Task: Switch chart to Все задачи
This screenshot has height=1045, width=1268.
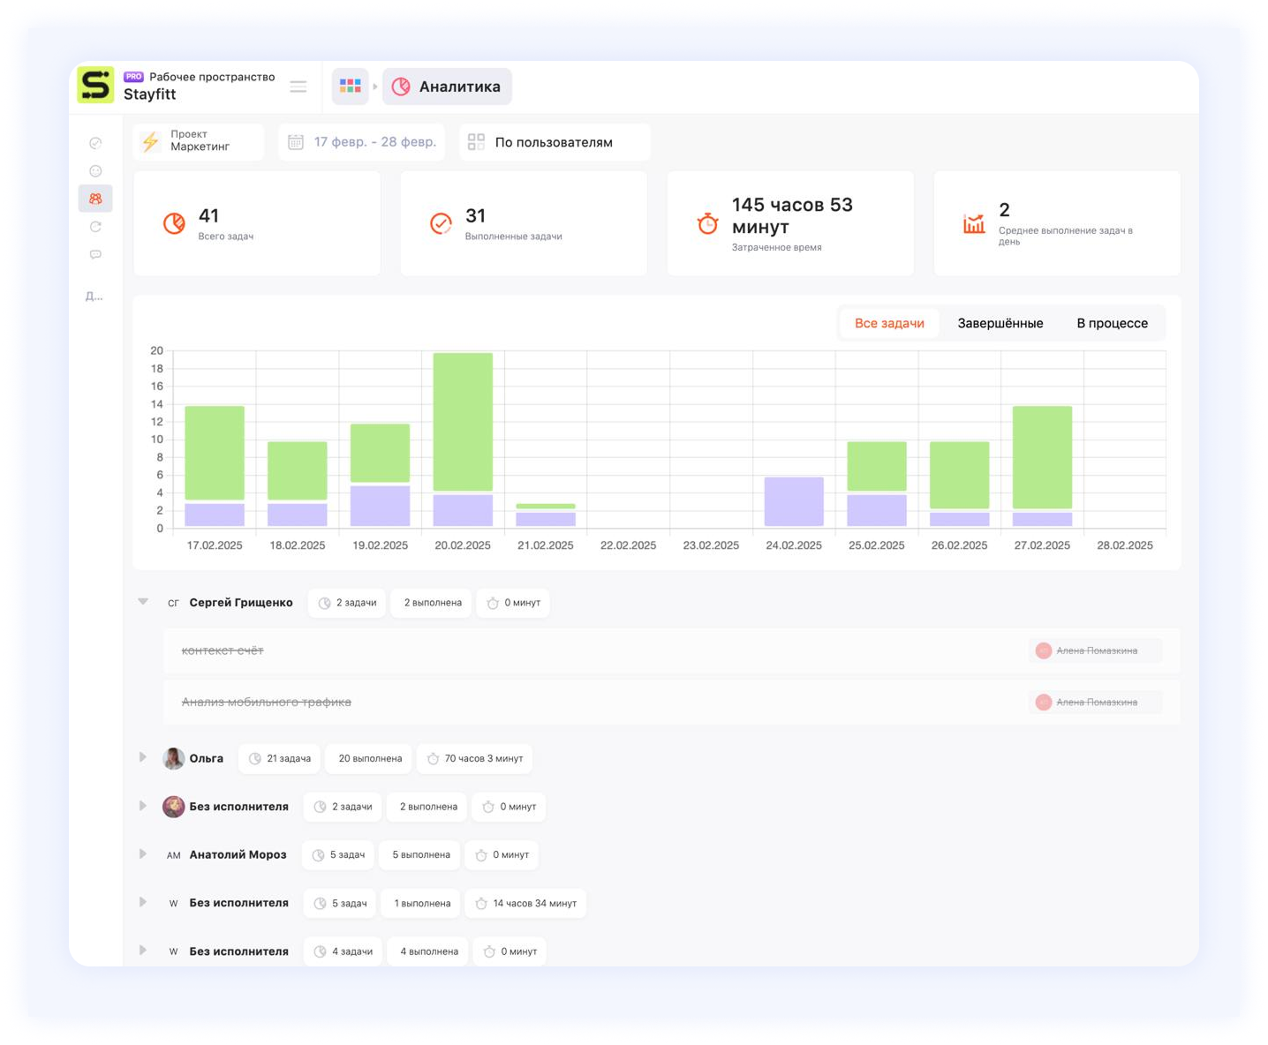Action: (x=888, y=323)
